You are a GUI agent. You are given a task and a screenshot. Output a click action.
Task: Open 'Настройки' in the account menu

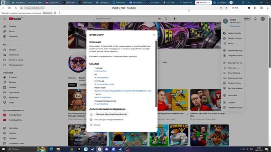coord(232,95)
